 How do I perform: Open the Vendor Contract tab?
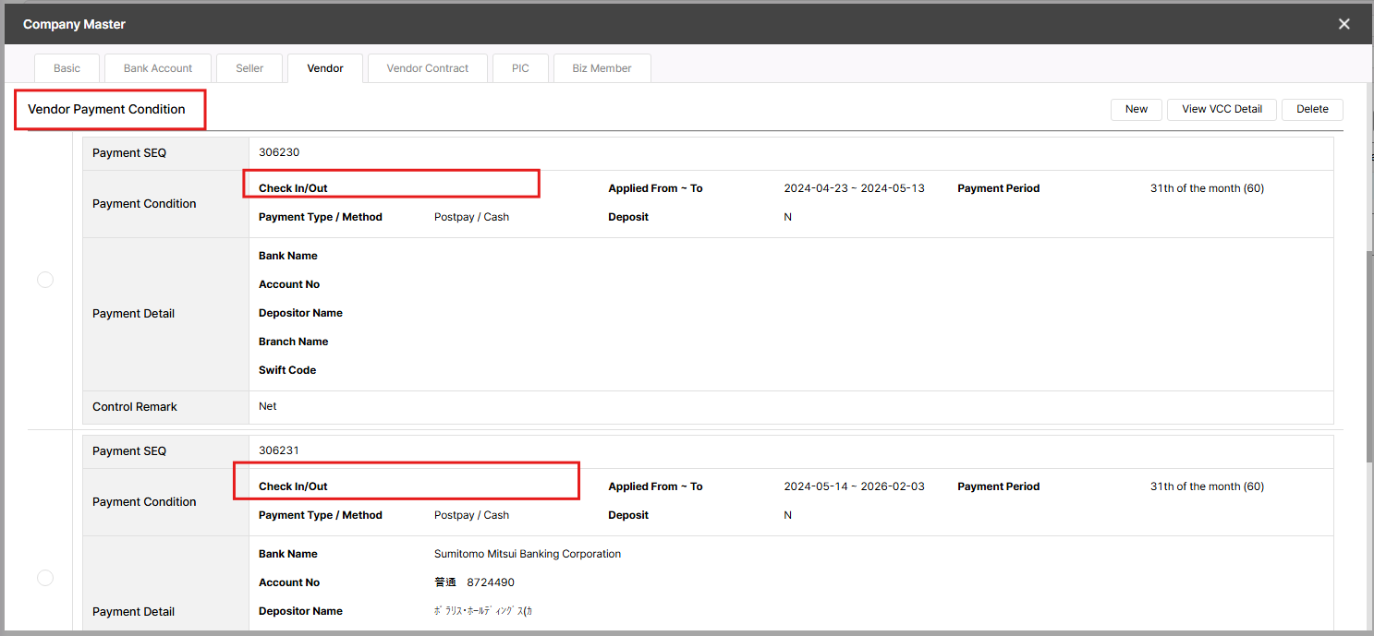[x=427, y=68]
